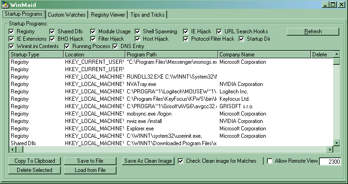Image resolution: width=348 pixels, height=184 pixels.
Task: Toggle Protocol Fliter Hack checkbox
Action: point(186,39)
